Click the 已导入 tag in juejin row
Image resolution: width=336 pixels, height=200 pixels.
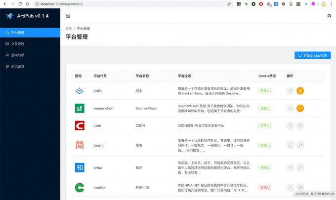(265, 91)
